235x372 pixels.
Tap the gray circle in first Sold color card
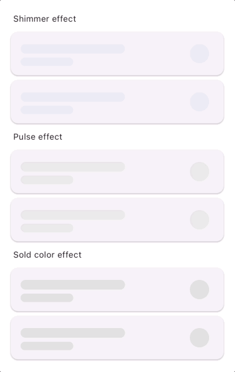tap(199, 290)
